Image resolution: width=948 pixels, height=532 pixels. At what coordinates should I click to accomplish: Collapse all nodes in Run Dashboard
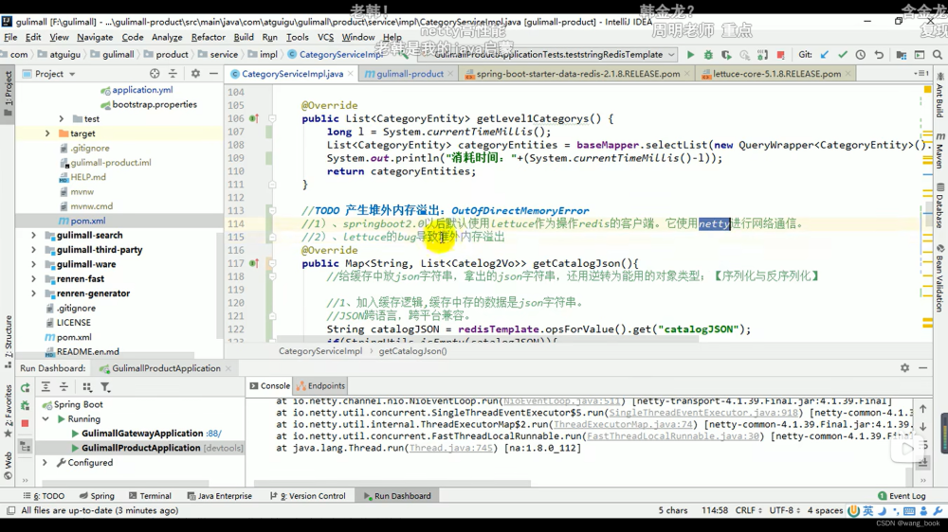64,387
